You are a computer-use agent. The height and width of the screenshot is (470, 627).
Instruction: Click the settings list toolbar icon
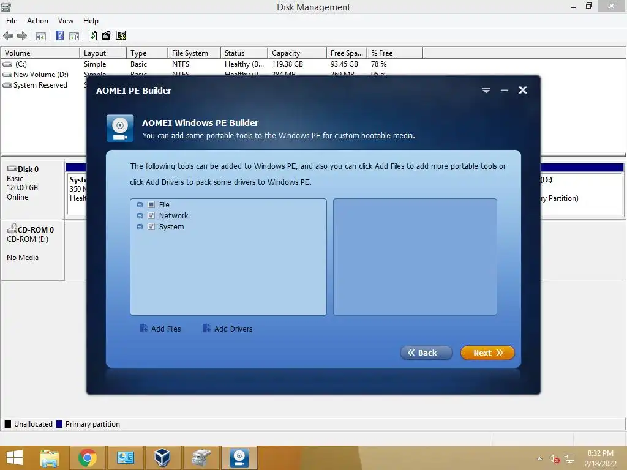(x=121, y=36)
